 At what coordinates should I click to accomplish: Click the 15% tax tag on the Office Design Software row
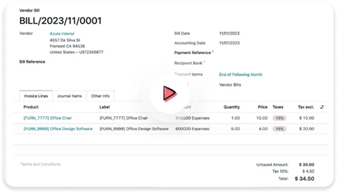click(279, 129)
